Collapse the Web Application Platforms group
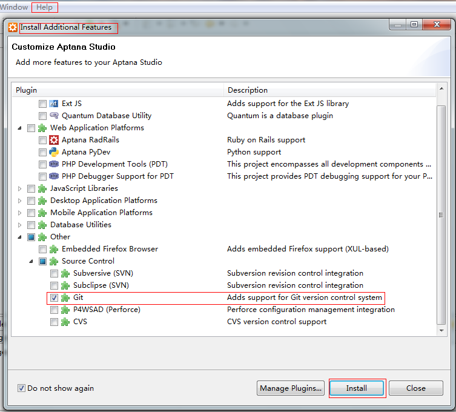The height and width of the screenshot is (412, 456). (19, 128)
